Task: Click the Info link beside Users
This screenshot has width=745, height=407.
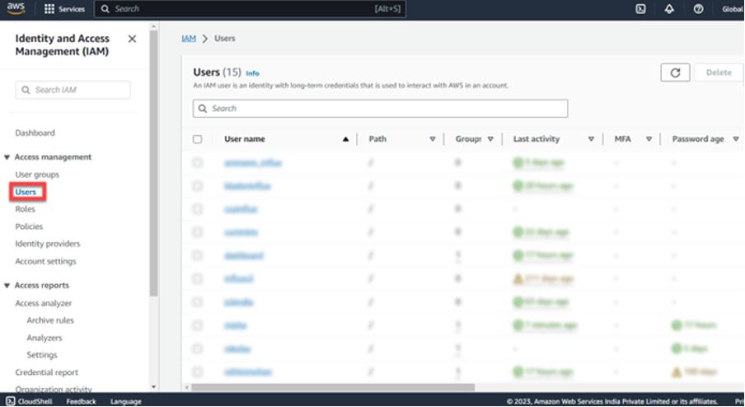Action: (x=252, y=73)
